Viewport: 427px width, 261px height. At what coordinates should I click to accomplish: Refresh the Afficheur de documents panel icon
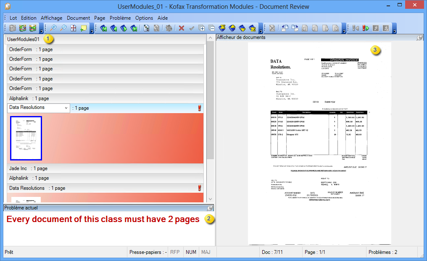[419, 37]
